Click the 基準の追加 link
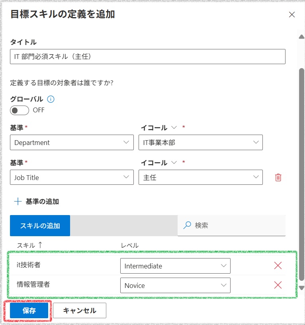 pos(42,202)
